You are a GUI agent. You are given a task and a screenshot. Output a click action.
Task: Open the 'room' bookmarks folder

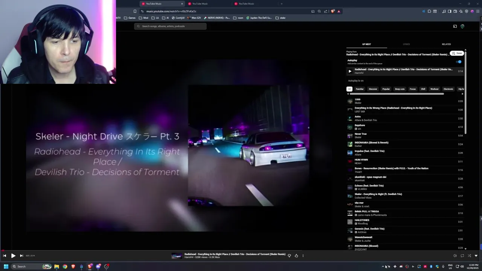pos(238,18)
